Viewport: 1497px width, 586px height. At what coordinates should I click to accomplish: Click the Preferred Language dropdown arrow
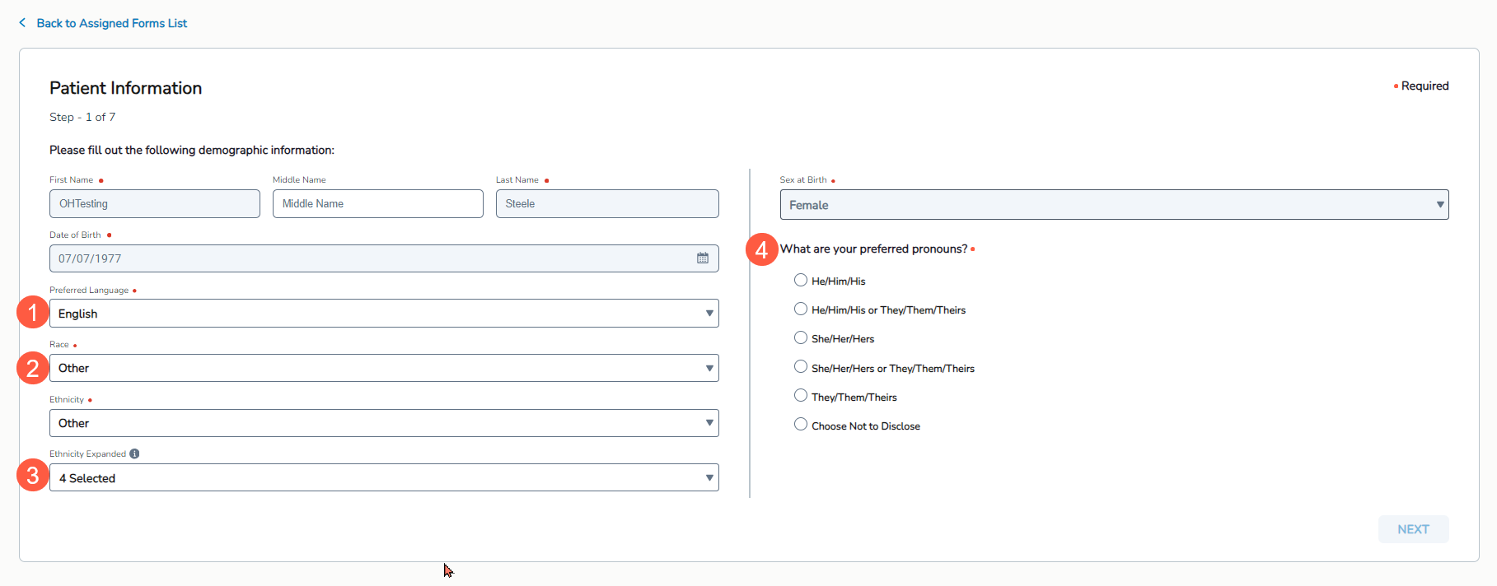tap(709, 314)
